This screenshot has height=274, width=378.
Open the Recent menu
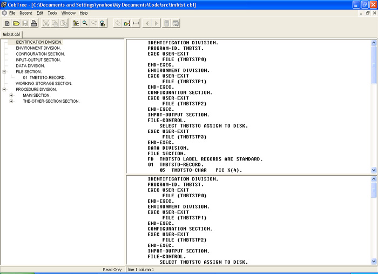click(x=26, y=13)
